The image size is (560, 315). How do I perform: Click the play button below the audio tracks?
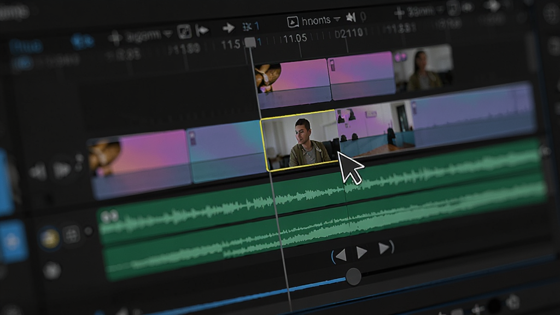361,252
